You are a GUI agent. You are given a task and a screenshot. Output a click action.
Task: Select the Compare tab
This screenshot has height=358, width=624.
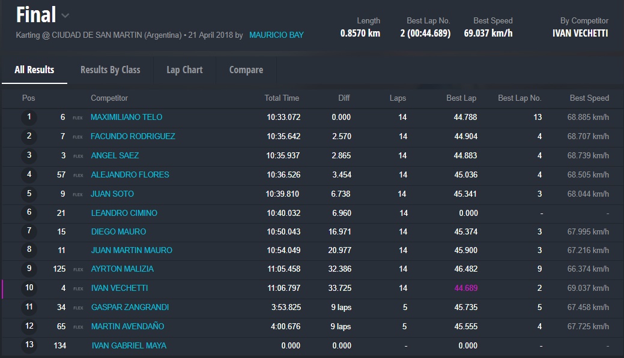pyautogui.click(x=246, y=70)
